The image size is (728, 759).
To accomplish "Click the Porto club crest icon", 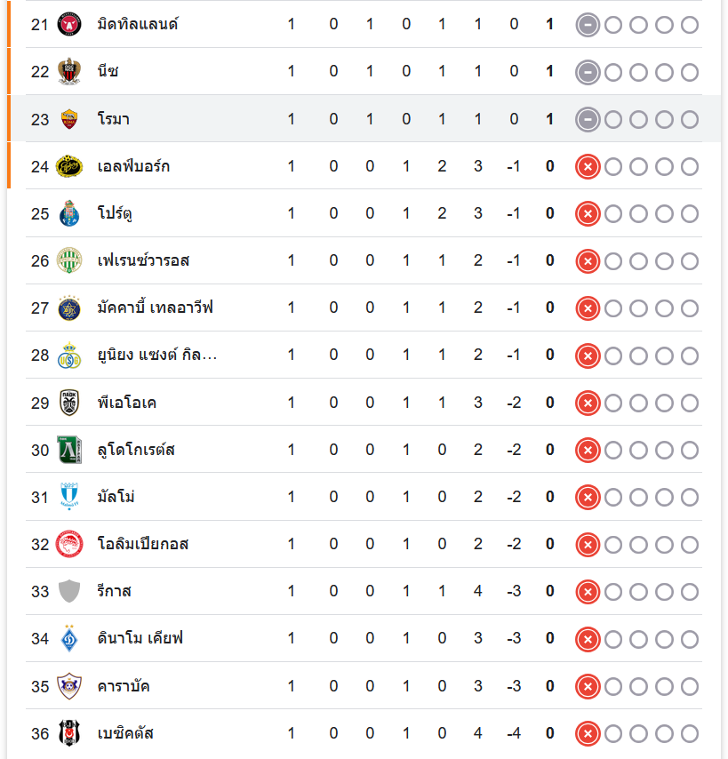I will coord(68,213).
